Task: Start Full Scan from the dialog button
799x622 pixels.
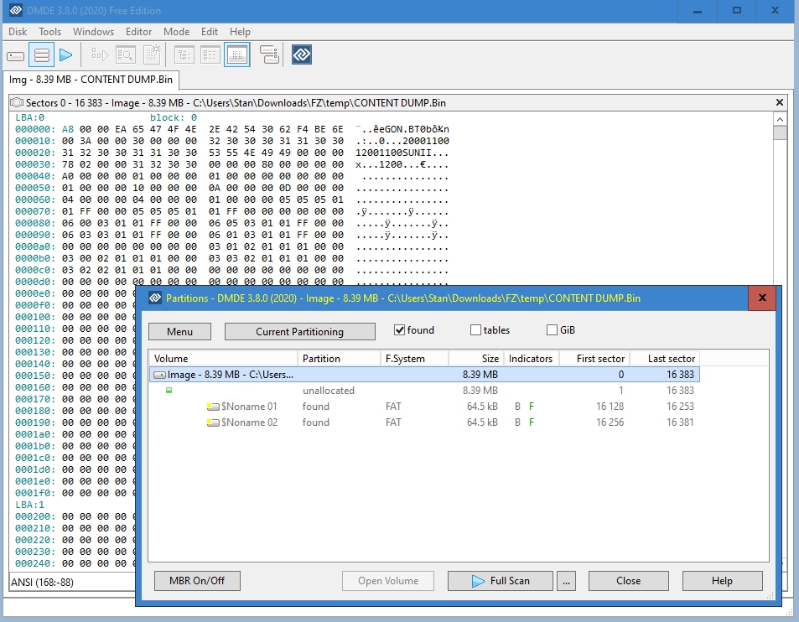Action: click(x=501, y=581)
